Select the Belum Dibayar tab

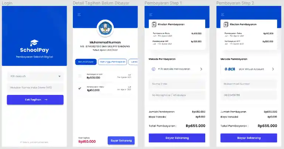[86, 62]
